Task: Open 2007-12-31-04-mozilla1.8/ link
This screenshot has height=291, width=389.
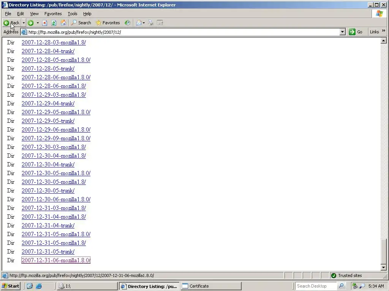Action: 54,217
